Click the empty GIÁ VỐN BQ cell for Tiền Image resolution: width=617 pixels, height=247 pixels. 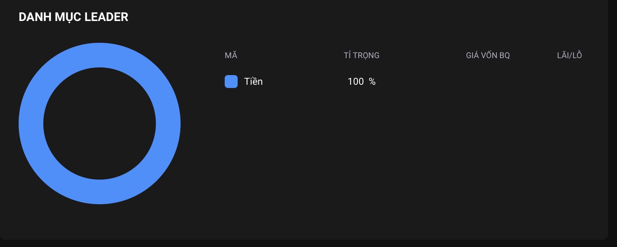click(488, 82)
